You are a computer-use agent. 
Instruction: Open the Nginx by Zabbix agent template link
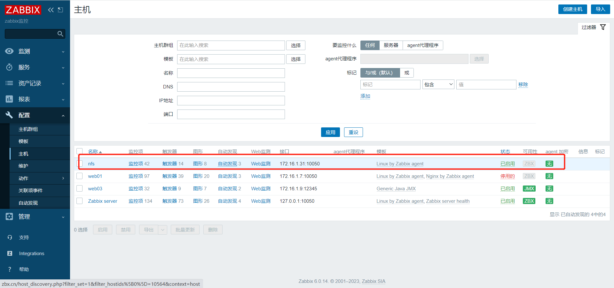click(x=450, y=176)
